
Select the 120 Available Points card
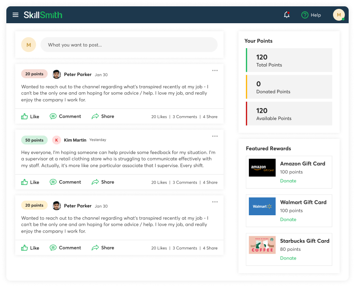289,114
